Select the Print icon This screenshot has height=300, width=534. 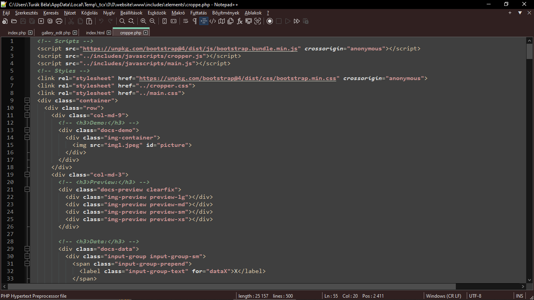(59, 21)
